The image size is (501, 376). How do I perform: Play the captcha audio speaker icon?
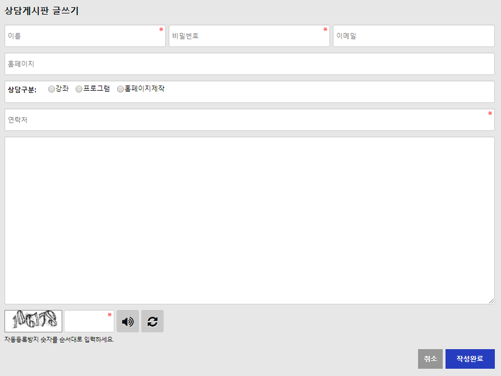tap(128, 321)
